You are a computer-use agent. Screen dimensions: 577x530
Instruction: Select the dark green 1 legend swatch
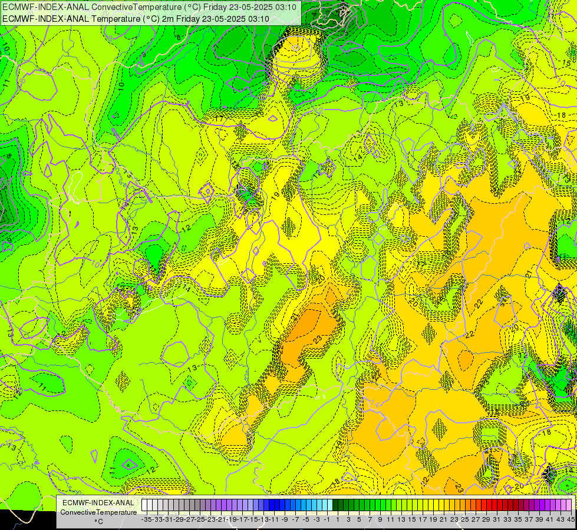coord(335,505)
